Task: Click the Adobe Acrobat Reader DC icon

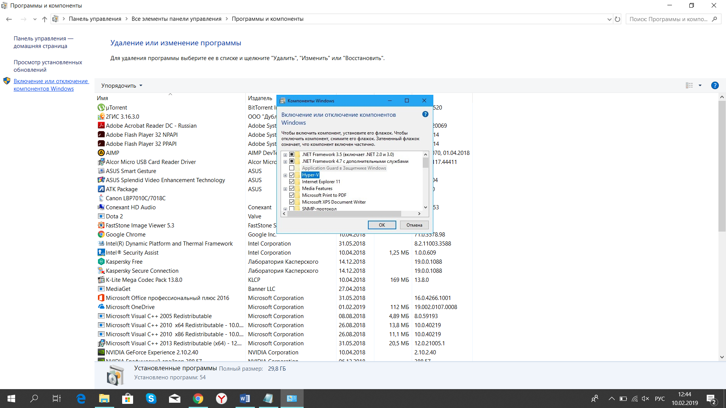Action: (101, 126)
